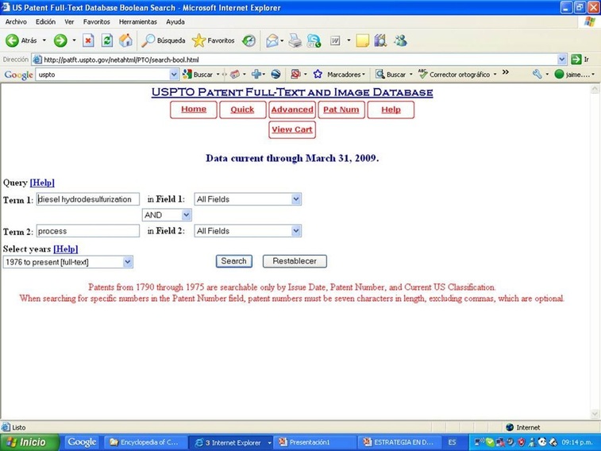Click the Term 2 input field
This screenshot has height=451, width=601.
[88, 231]
